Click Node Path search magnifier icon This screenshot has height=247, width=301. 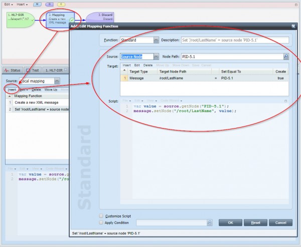point(286,56)
